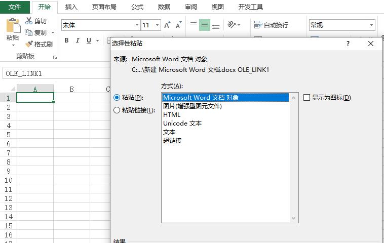Toggle Bold formatting
The height and width of the screenshot is (243, 384).
(66, 40)
